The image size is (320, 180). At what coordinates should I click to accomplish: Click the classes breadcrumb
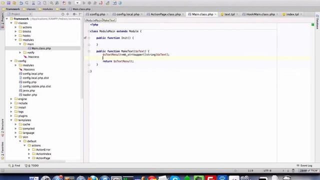tap(29, 9)
